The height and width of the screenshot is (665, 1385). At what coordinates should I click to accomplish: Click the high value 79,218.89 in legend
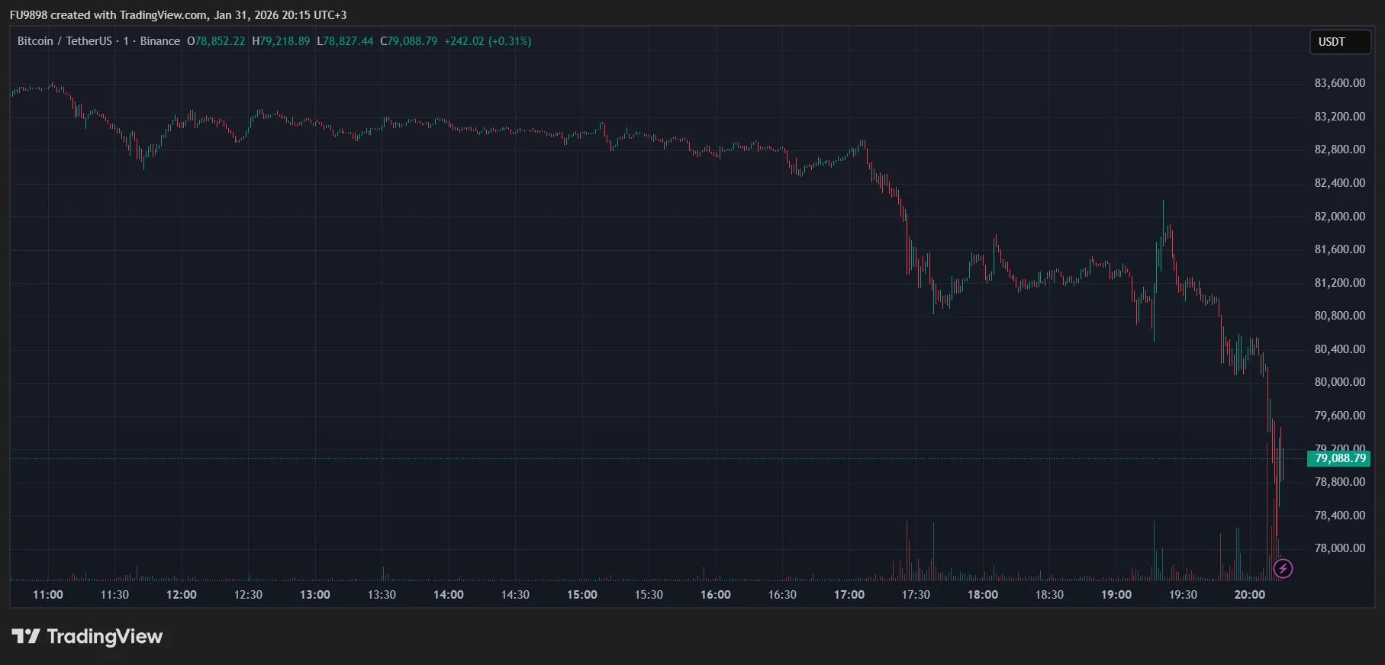point(285,41)
